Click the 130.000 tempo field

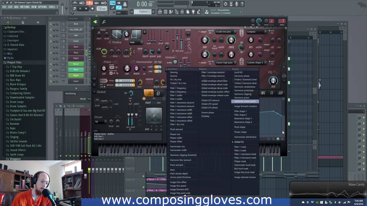pos(101,9)
